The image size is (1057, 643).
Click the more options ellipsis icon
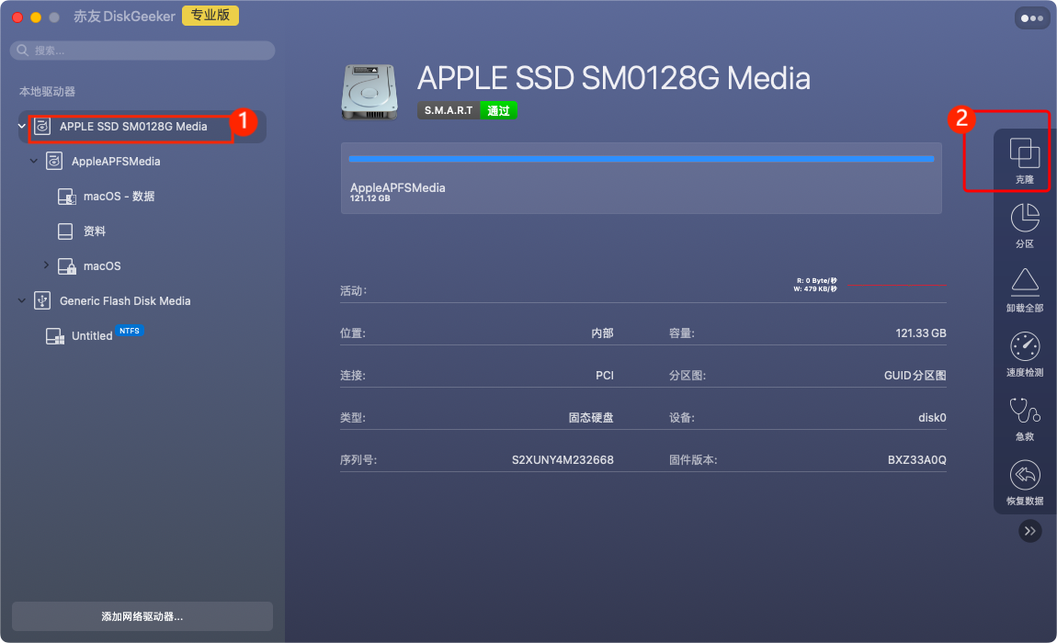1033,17
